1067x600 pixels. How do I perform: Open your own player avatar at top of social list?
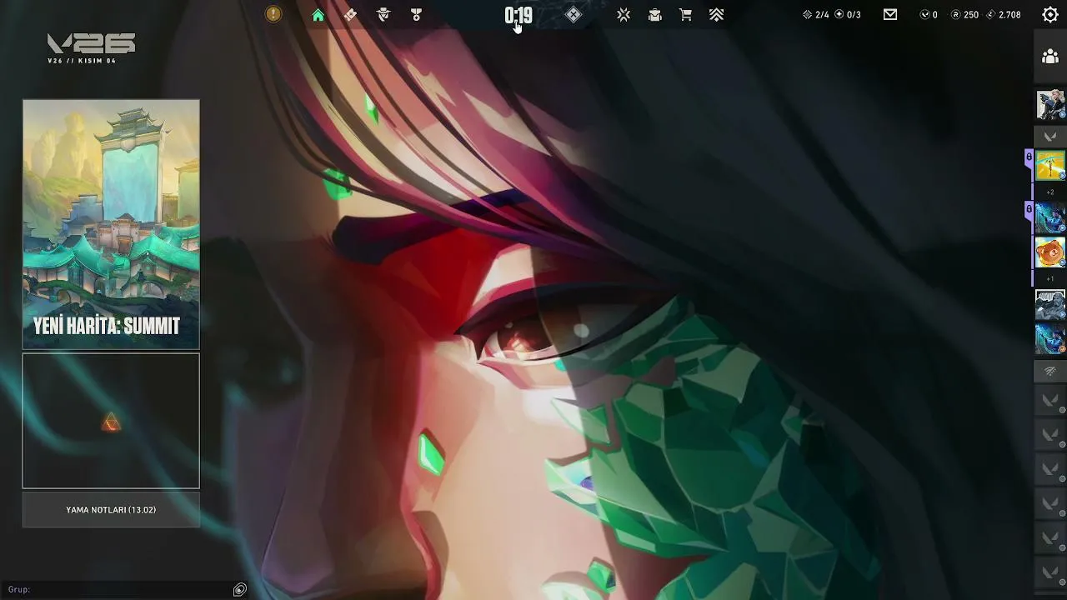click(x=1050, y=105)
